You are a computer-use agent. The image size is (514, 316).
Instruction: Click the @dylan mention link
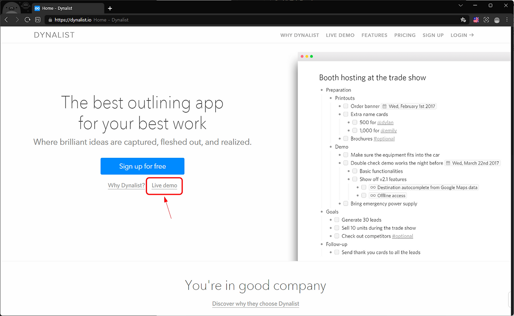click(x=385, y=122)
